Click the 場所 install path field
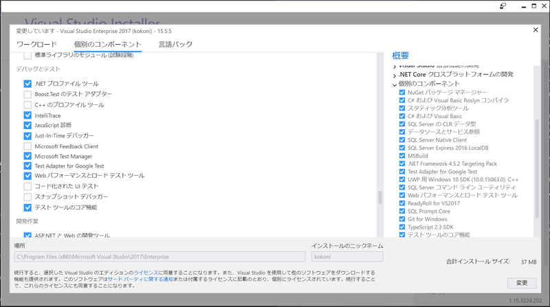This screenshot has width=550, height=307. (159, 257)
